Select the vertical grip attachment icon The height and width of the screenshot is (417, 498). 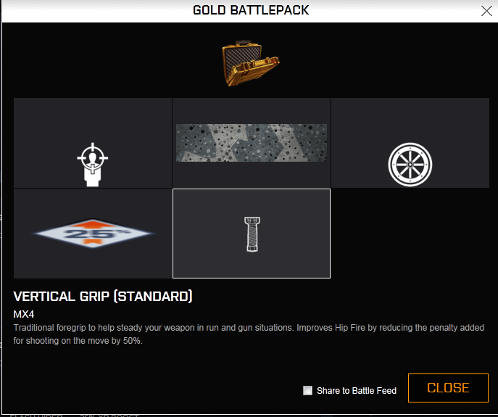252,234
